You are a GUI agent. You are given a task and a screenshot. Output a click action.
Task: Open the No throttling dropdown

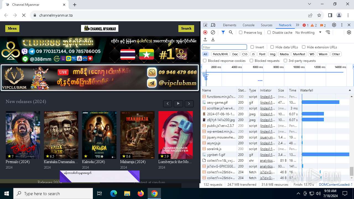tap(308, 32)
